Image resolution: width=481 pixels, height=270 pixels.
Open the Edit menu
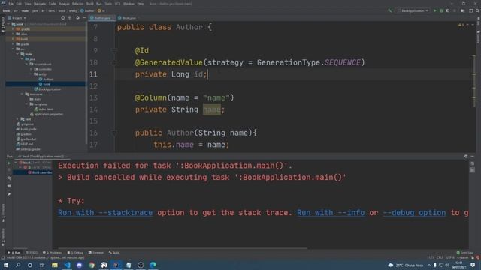tap(19, 4)
